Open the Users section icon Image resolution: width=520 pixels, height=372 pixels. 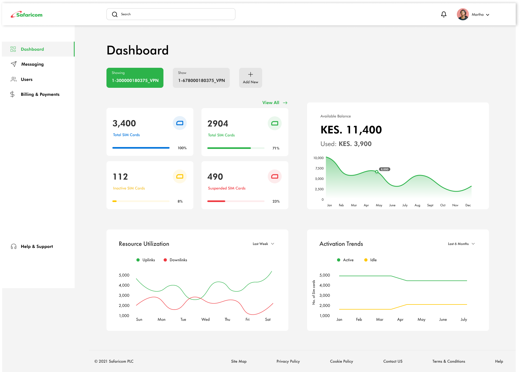click(x=13, y=79)
